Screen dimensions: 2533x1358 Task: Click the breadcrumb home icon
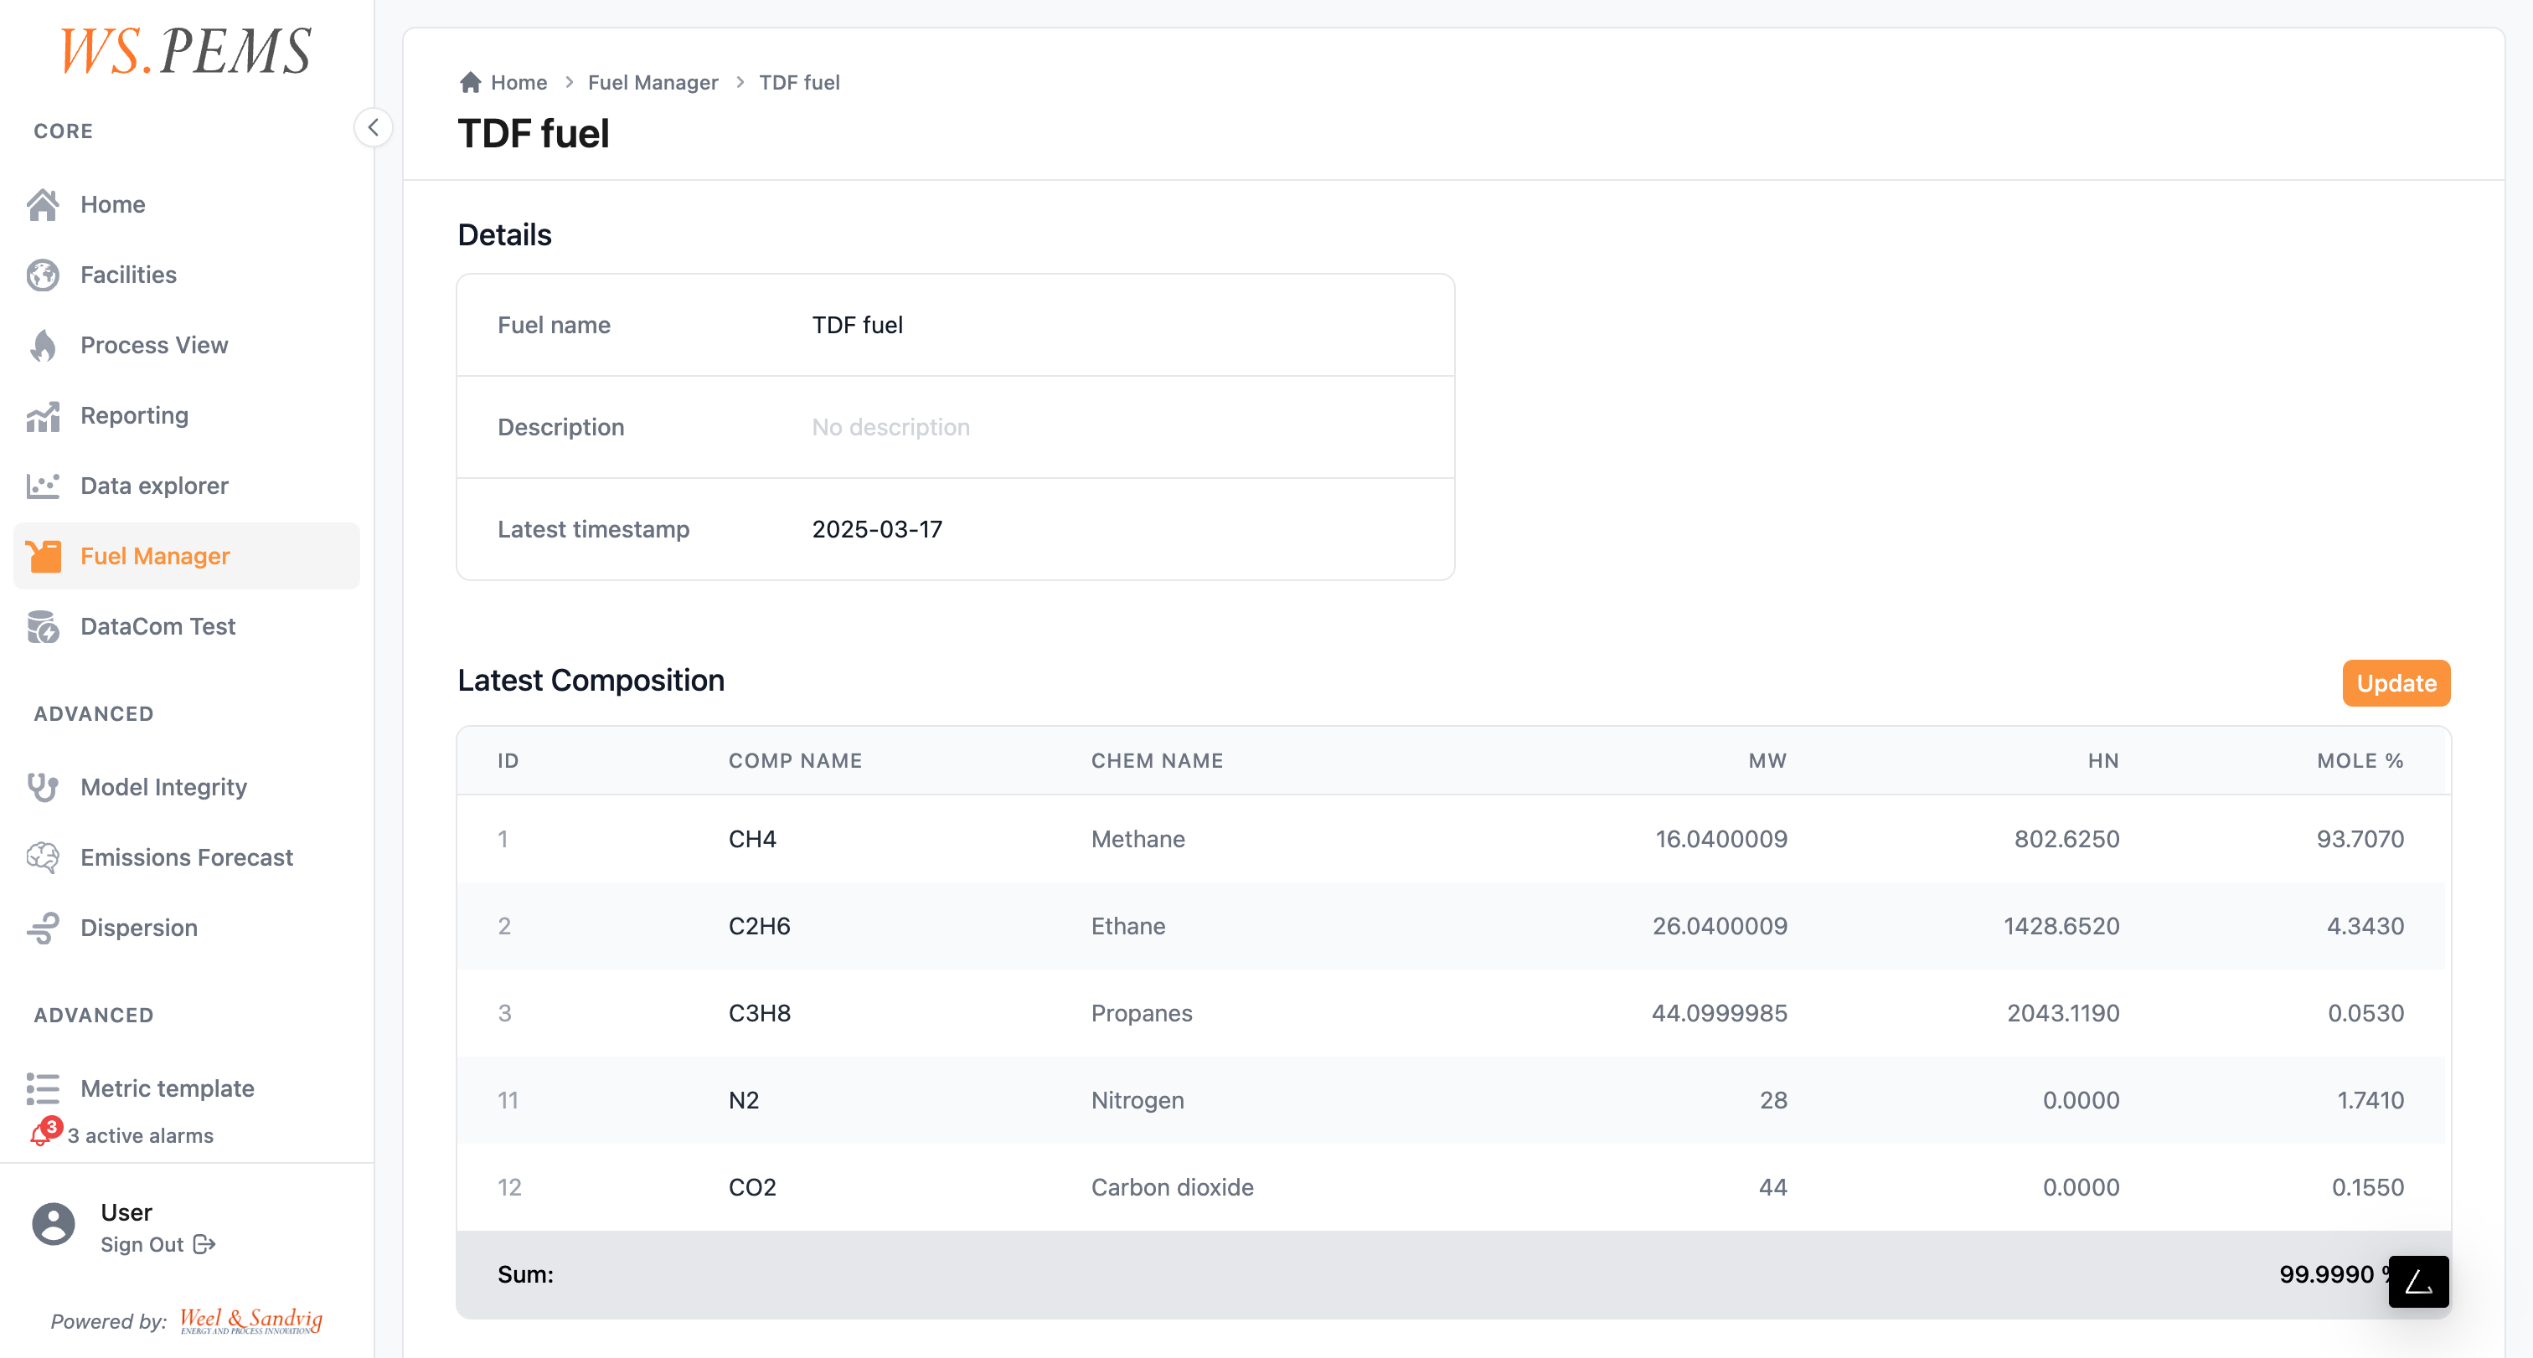pyautogui.click(x=470, y=83)
